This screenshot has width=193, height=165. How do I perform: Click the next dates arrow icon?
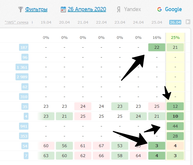click(188, 22)
